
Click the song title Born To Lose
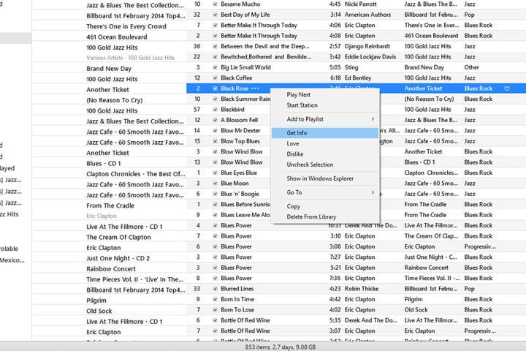click(x=237, y=310)
